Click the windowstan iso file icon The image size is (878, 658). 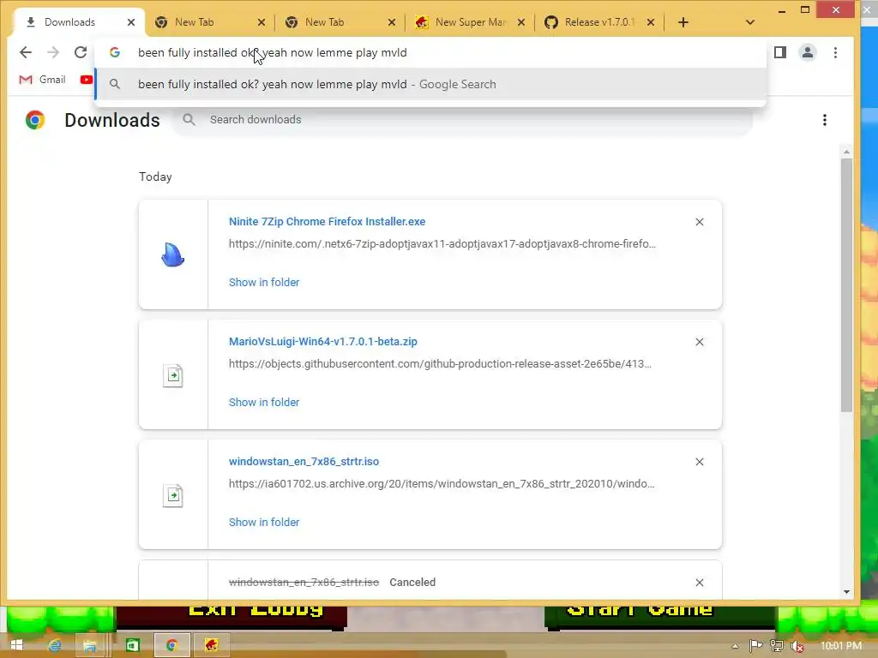173,495
